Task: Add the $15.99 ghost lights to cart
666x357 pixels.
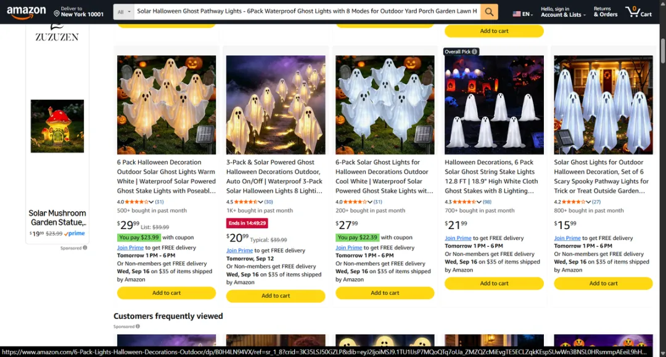Action: (x=603, y=283)
